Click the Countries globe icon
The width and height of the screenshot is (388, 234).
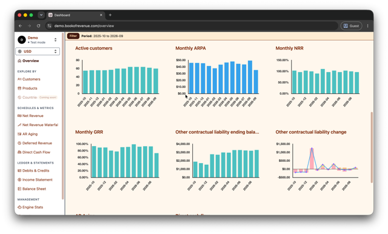19,98
